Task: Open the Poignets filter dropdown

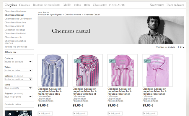Action: (x=18, y=97)
